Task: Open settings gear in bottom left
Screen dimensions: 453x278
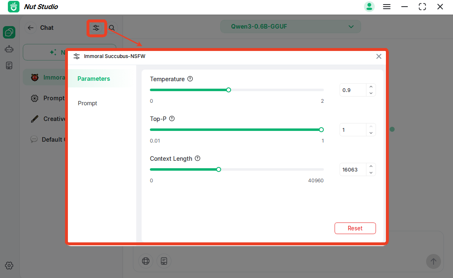Action: click(9, 266)
